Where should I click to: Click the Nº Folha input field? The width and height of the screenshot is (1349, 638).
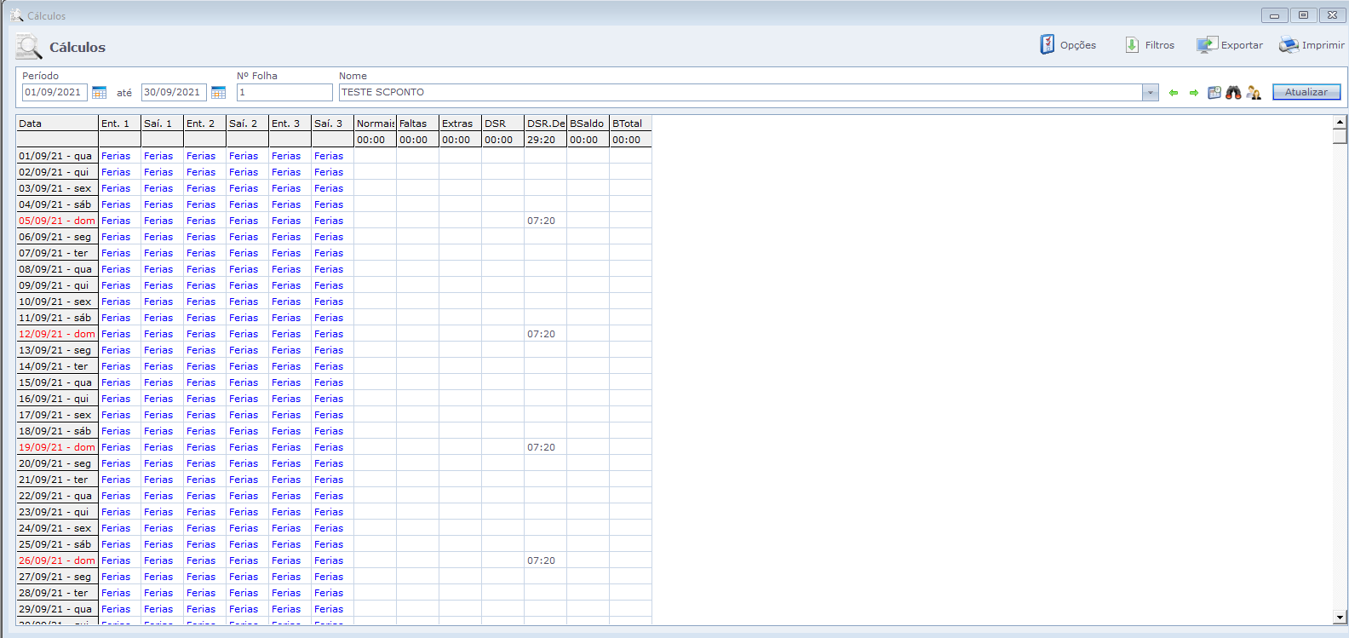pos(284,92)
